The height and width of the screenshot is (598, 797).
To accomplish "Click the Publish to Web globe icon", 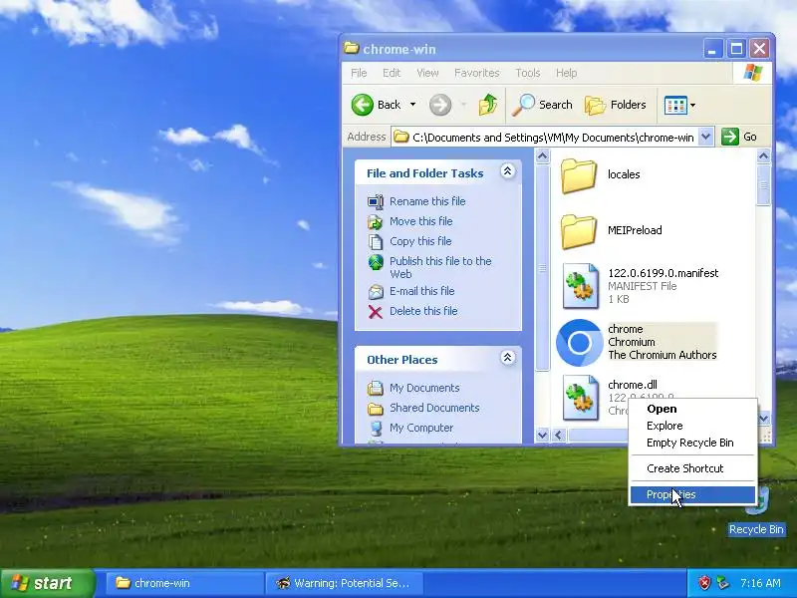I will 376,262.
